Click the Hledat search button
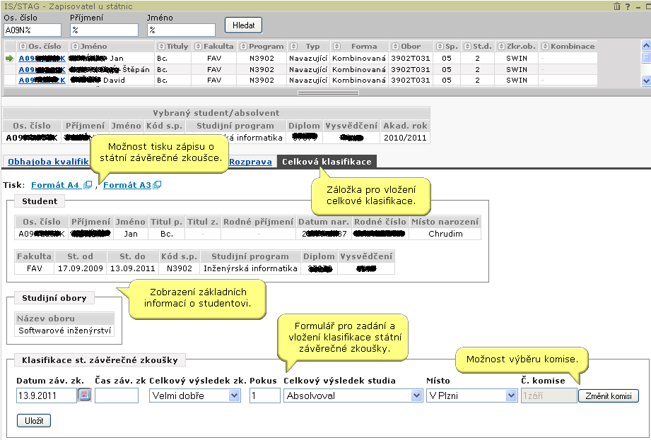The height and width of the screenshot is (440, 651). pyautogui.click(x=243, y=25)
